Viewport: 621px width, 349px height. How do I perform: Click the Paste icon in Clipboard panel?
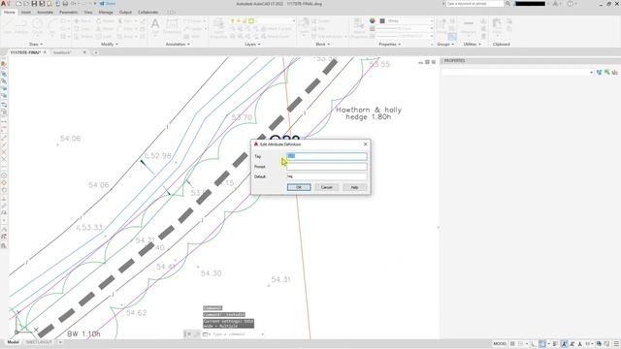[497, 27]
